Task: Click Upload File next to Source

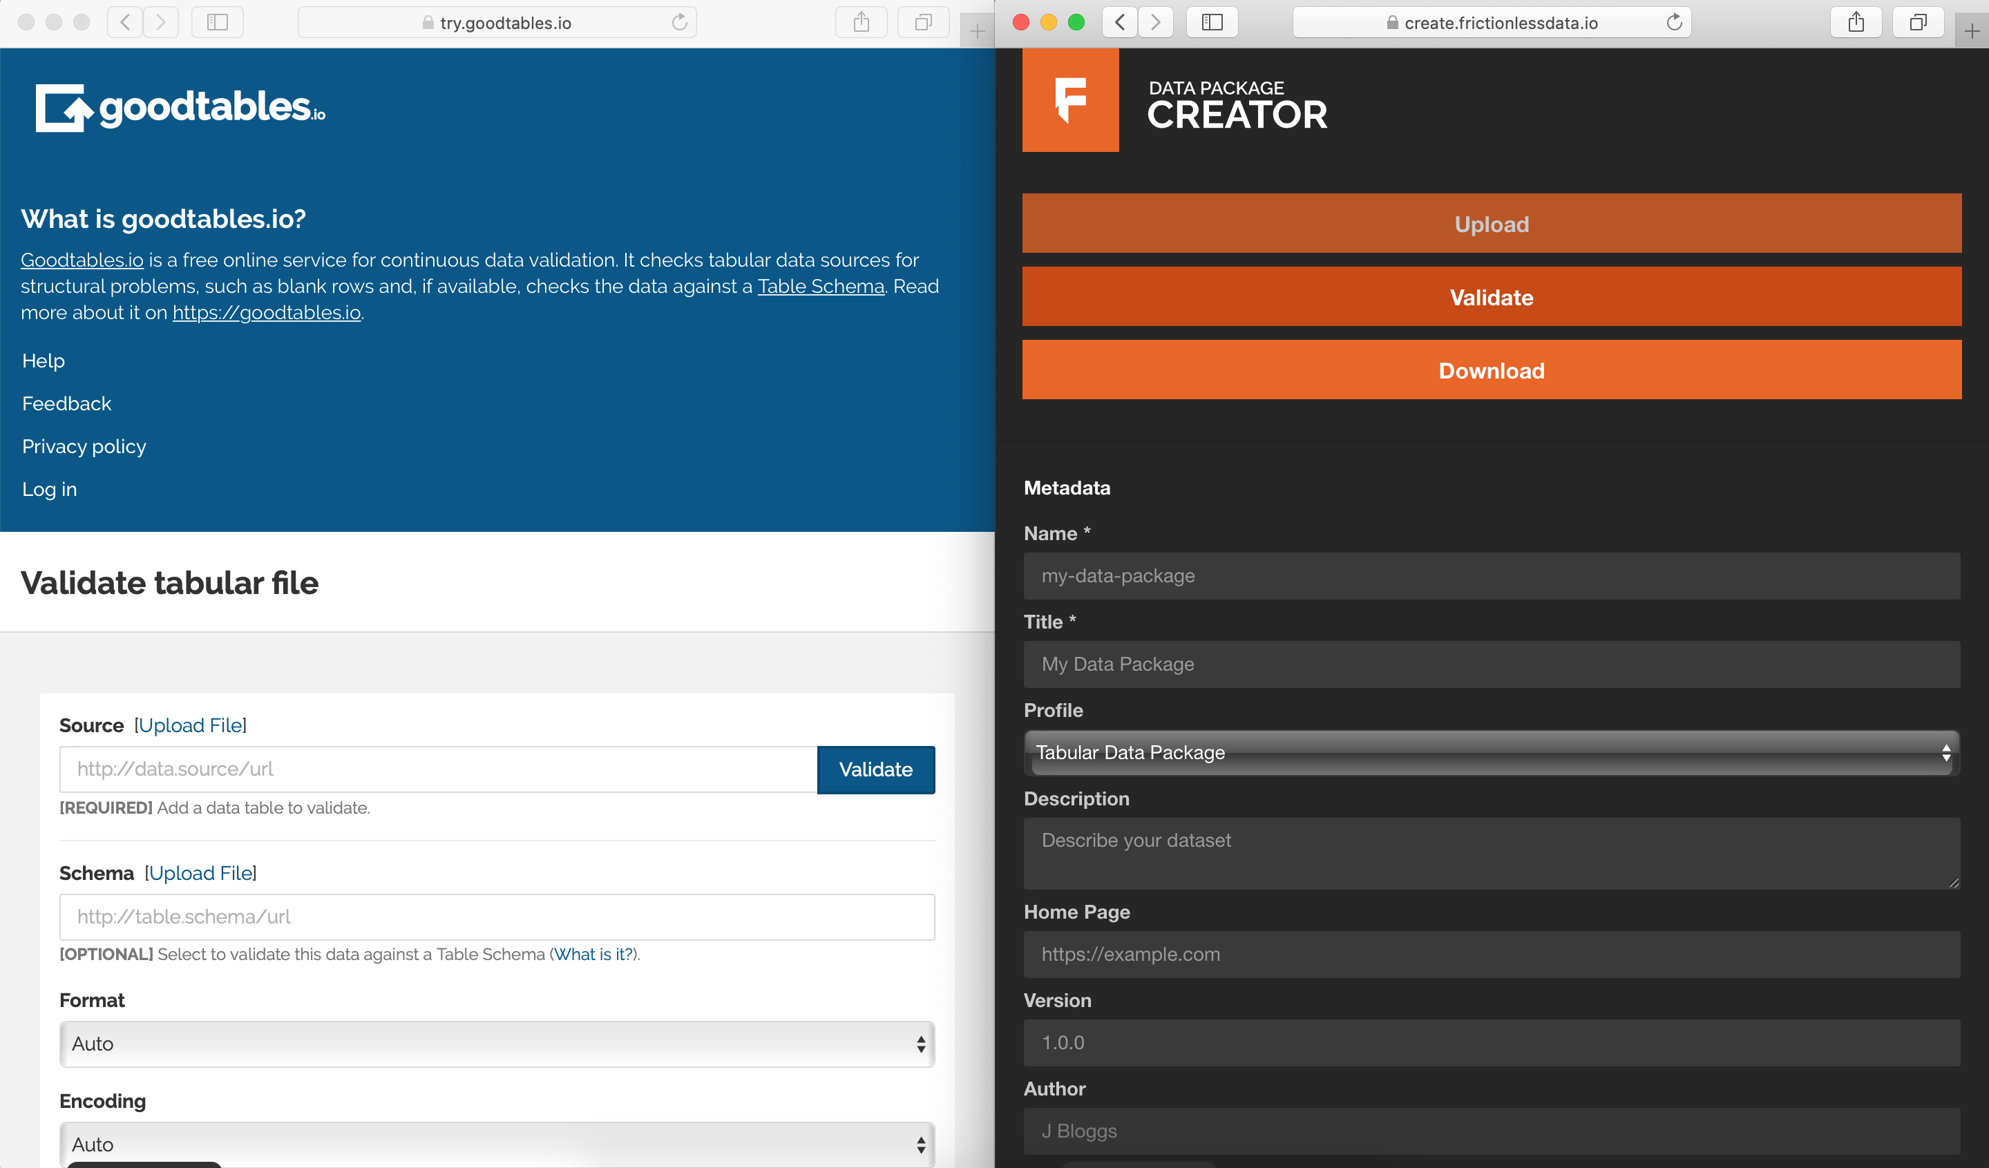Action: [190, 725]
